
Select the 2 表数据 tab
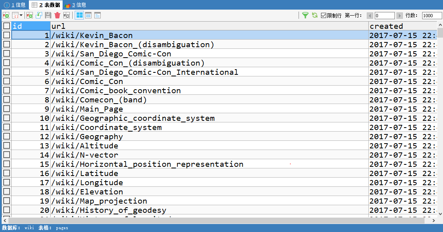(46, 5)
